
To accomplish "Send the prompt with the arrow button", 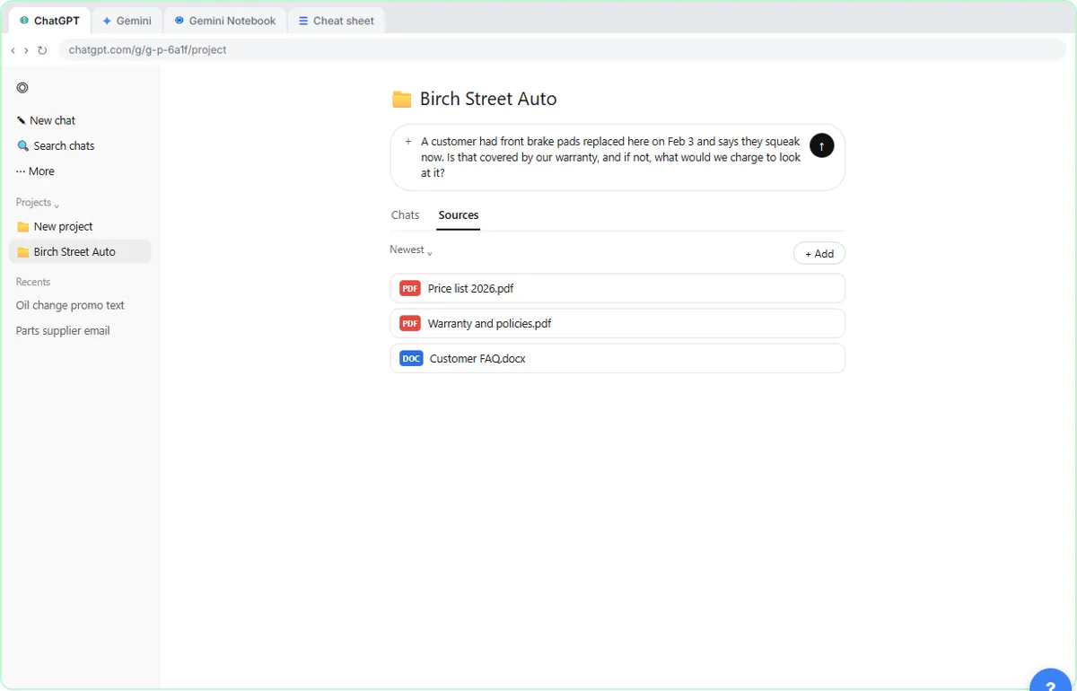I will [821, 145].
